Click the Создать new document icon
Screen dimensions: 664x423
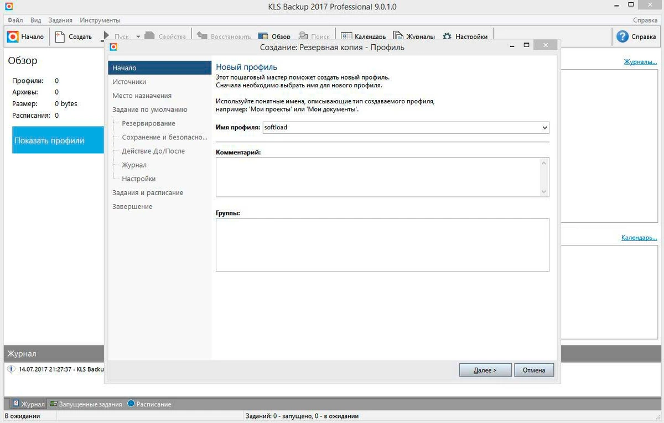click(x=60, y=36)
